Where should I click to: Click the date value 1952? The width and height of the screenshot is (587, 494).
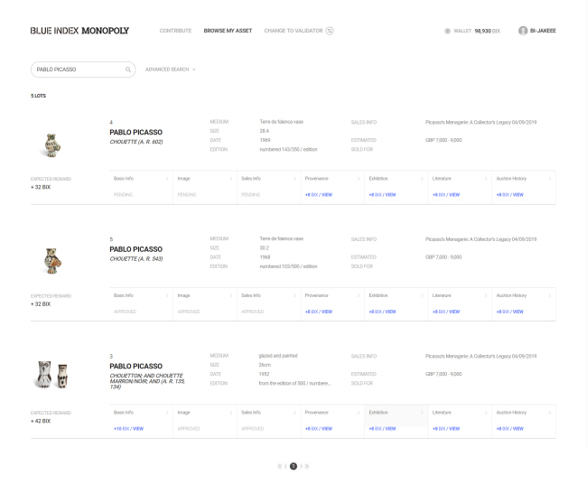(264, 374)
